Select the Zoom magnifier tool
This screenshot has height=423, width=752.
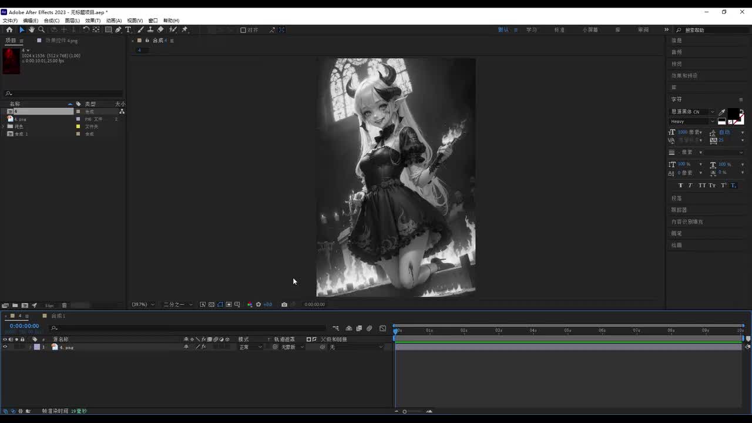[42, 29]
